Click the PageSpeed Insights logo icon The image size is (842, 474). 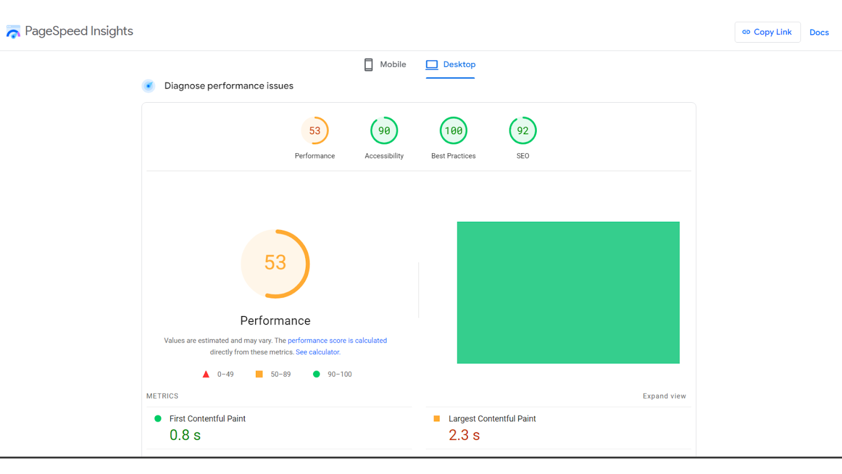(13, 32)
